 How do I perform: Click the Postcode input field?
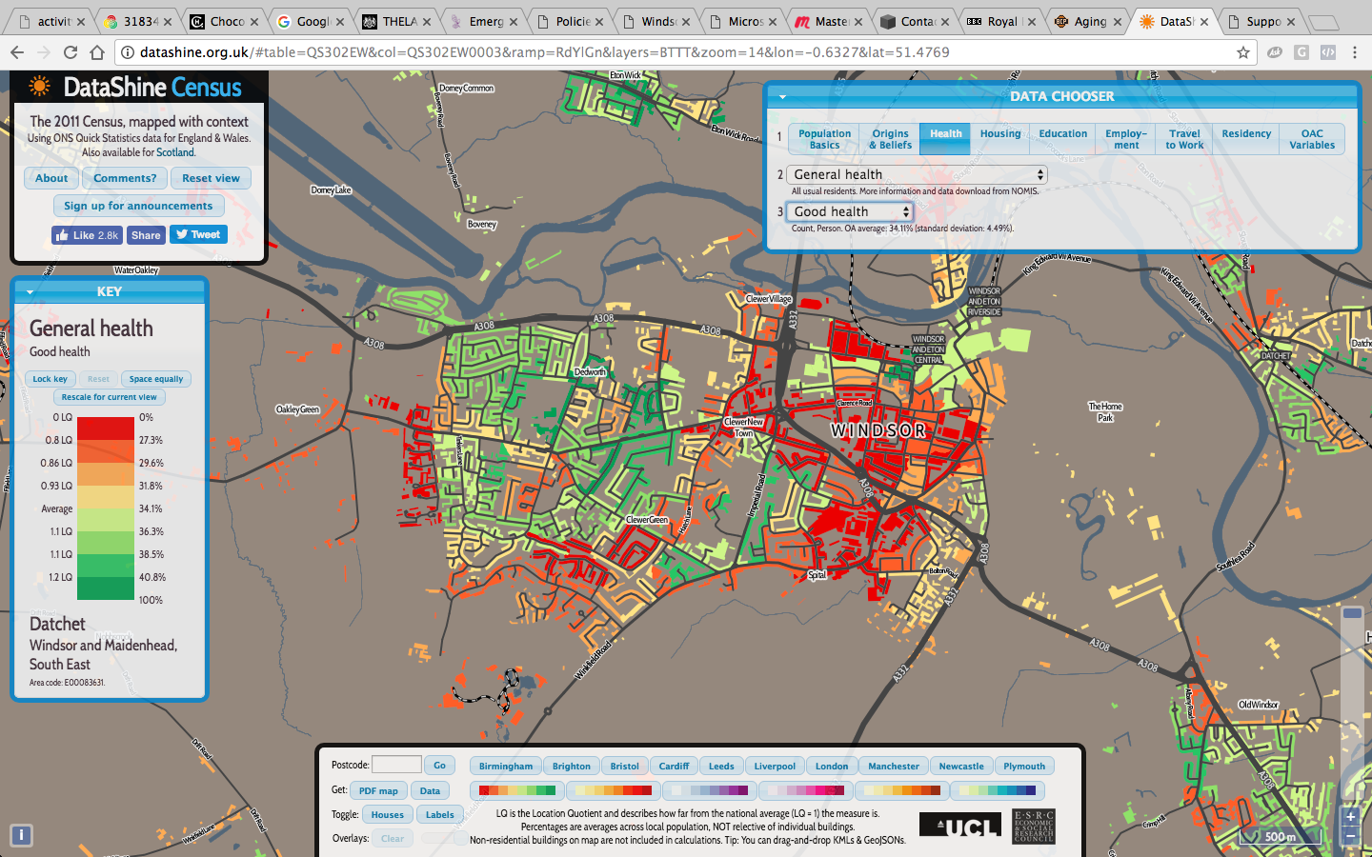coord(396,765)
